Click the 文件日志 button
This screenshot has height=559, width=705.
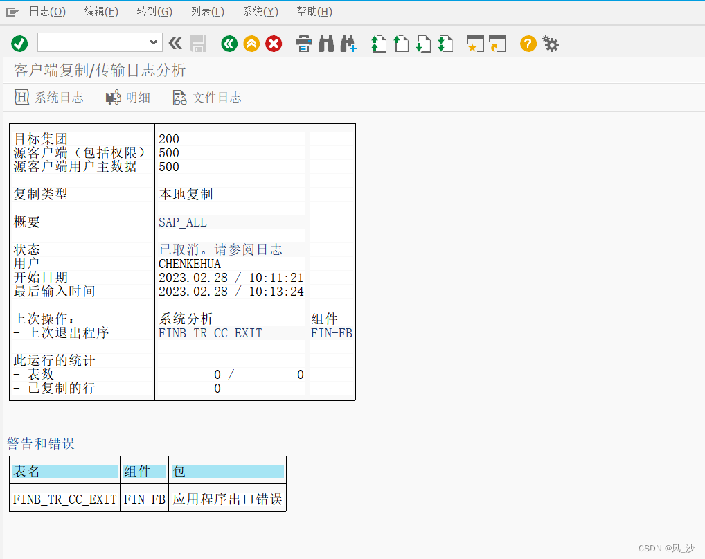(x=207, y=98)
